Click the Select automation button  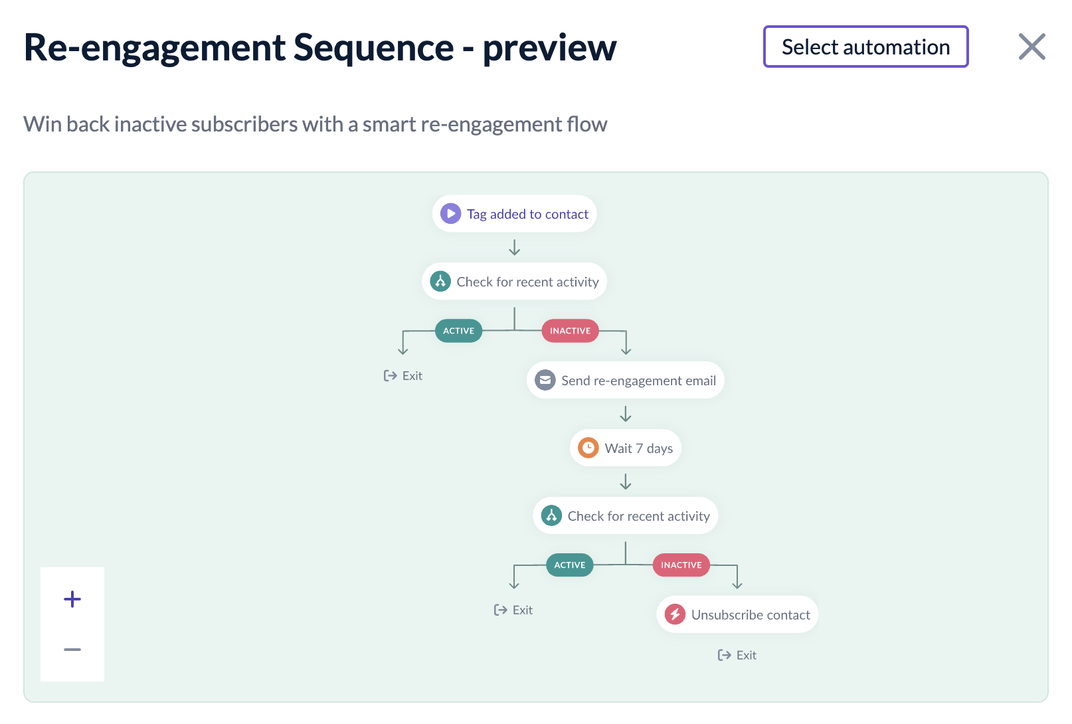pyautogui.click(x=865, y=46)
